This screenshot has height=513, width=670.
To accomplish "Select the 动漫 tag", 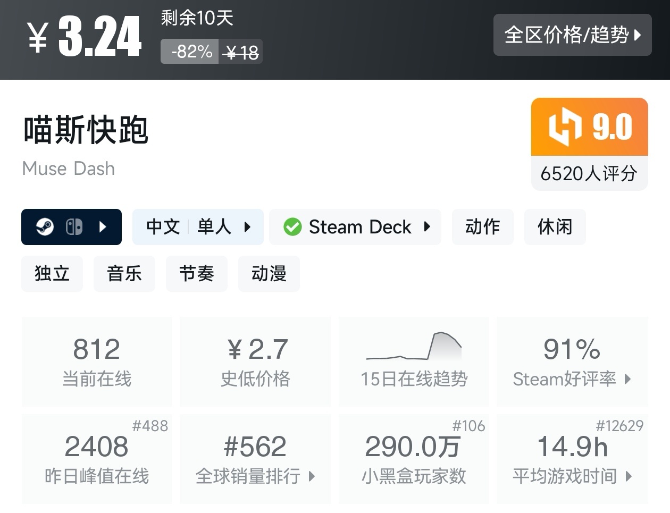I will (269, 274).
